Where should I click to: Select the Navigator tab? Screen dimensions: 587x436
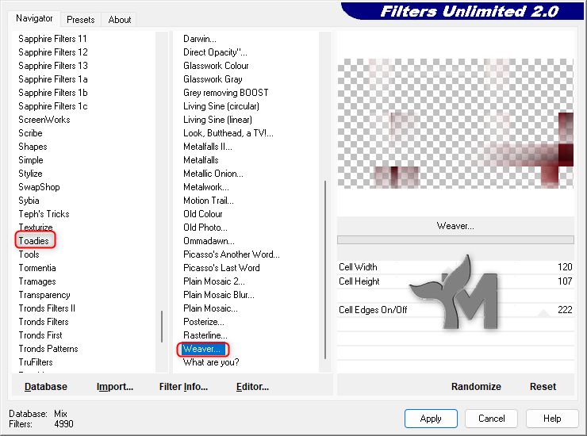[x=34, y=18]
